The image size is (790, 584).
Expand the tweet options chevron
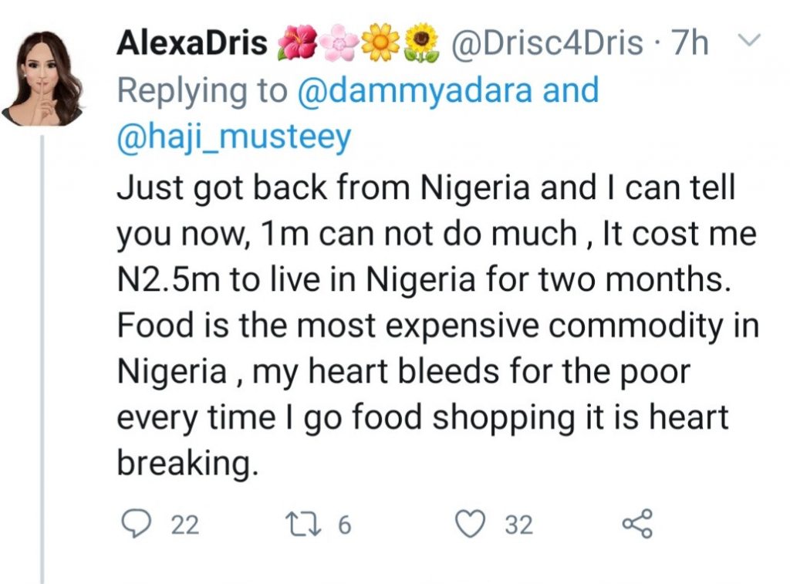click(748, 39)
